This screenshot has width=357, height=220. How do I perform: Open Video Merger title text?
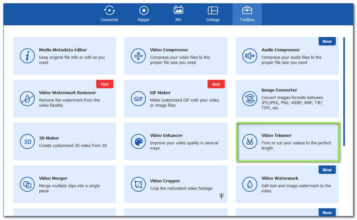(53, 178)
